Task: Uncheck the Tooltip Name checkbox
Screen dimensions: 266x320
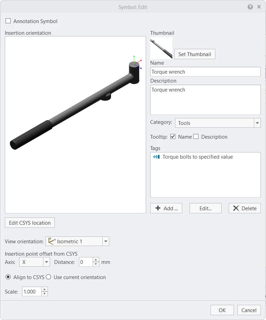Action: (x=173, y=137)
